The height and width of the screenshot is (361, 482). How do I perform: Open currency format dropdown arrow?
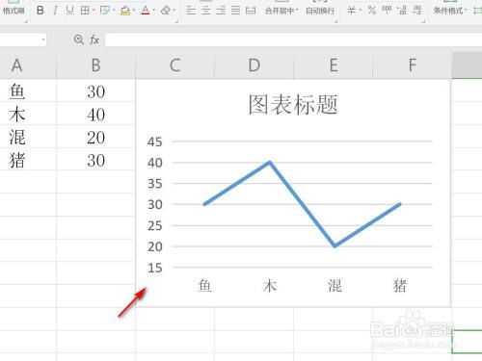361,11
